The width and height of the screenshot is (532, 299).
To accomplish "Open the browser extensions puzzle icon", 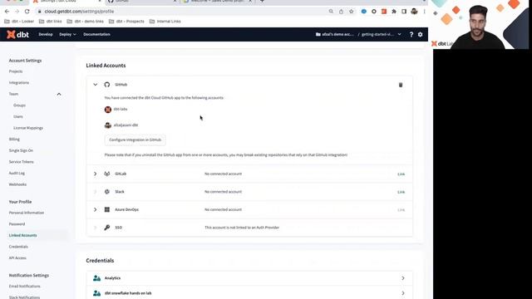I will coord(394,11).
